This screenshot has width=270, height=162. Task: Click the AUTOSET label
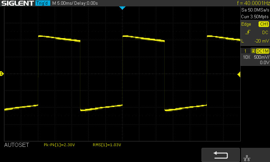17,145
